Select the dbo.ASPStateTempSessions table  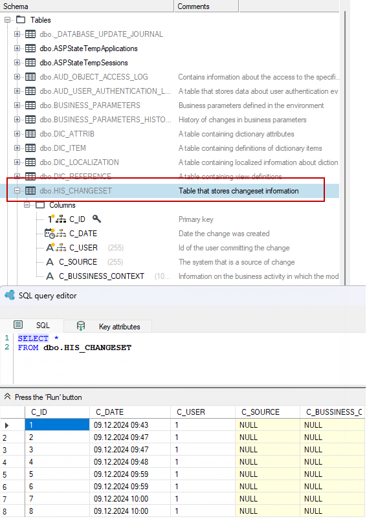click(83, 63)
